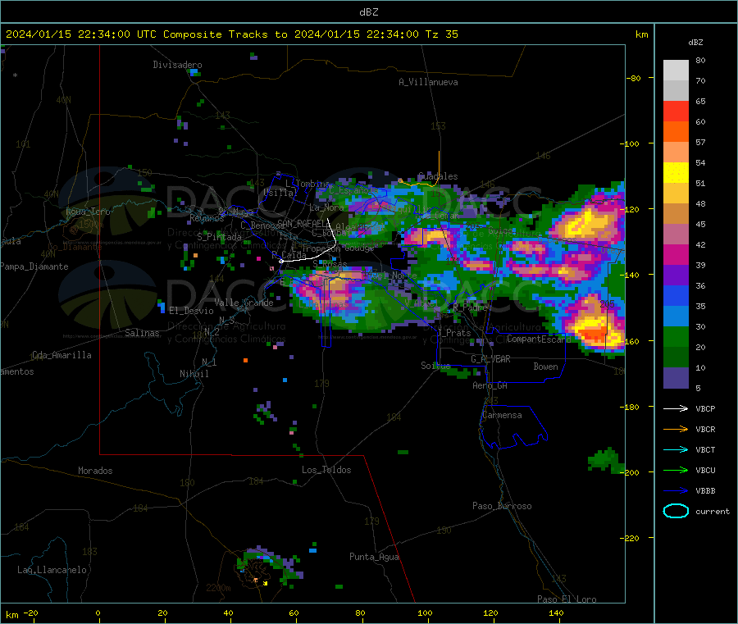Click the small green echo near the -200 km tick
Screen dimensions: 738x624
tap(606, 460)
